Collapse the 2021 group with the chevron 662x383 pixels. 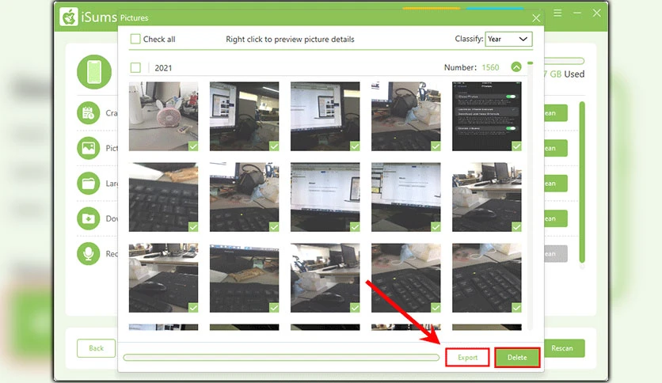[516, 67]
